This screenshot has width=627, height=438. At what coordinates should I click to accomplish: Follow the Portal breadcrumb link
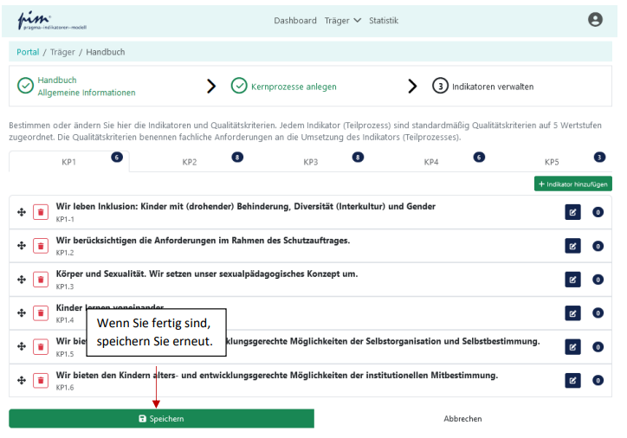click(x=28, y=52)
